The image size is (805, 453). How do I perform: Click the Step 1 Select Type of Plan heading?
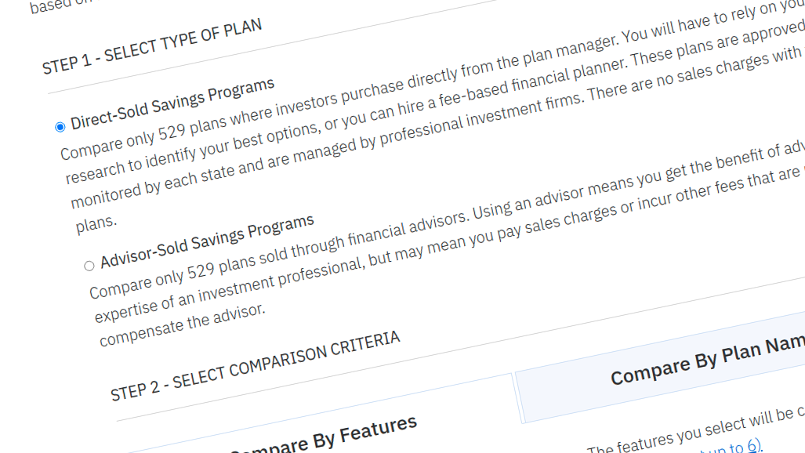tap(152, 46)
